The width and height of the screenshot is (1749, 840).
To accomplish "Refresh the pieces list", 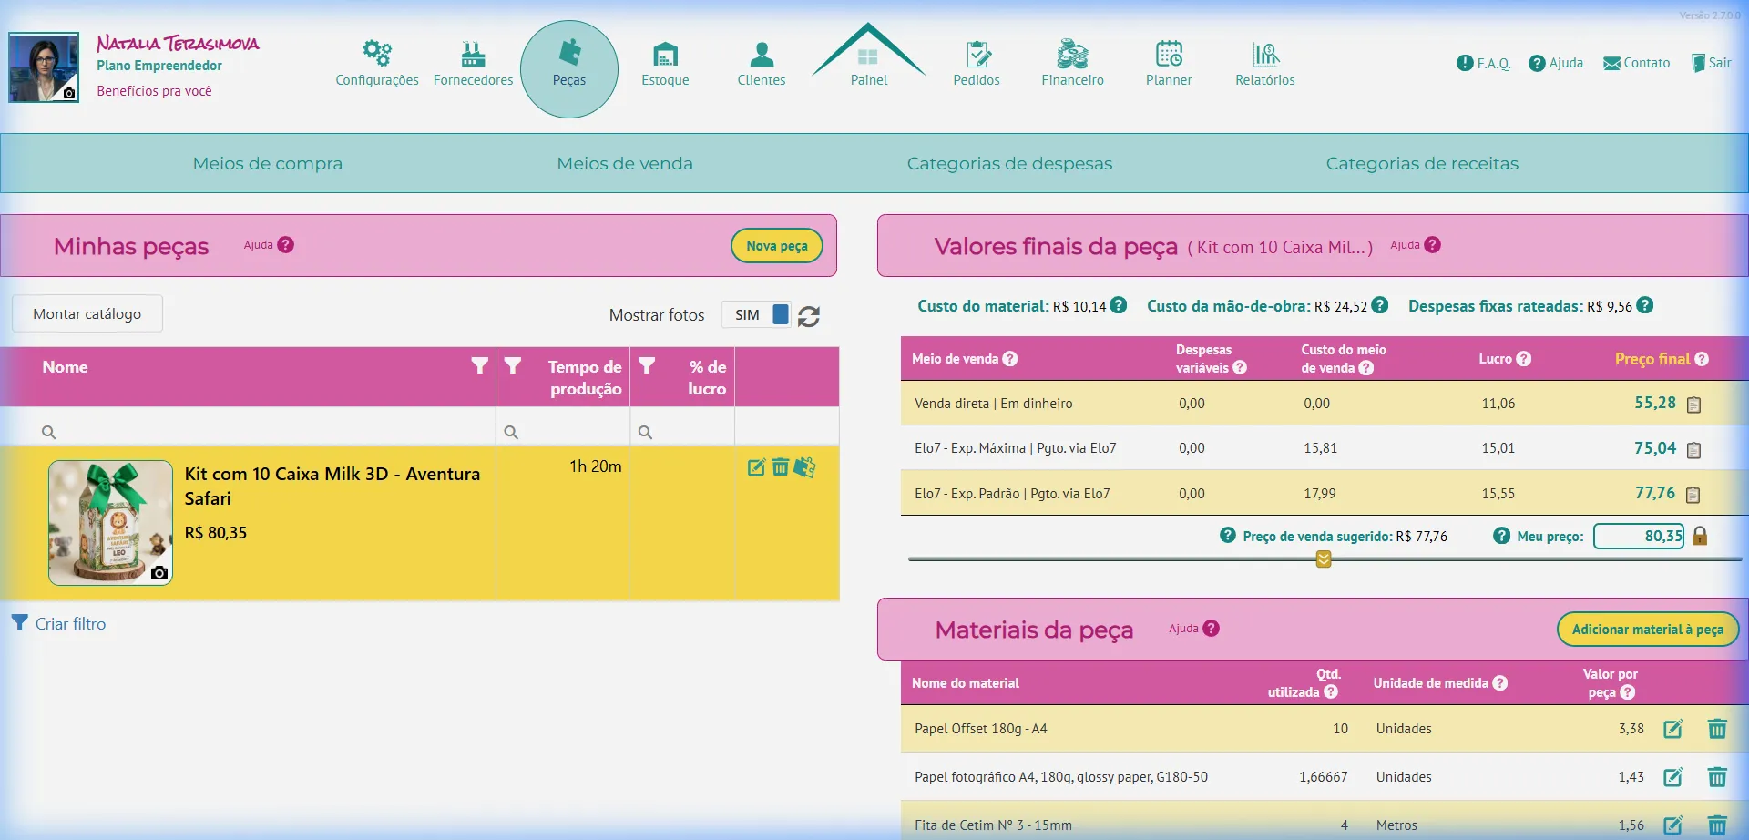I will pos(810,316).
